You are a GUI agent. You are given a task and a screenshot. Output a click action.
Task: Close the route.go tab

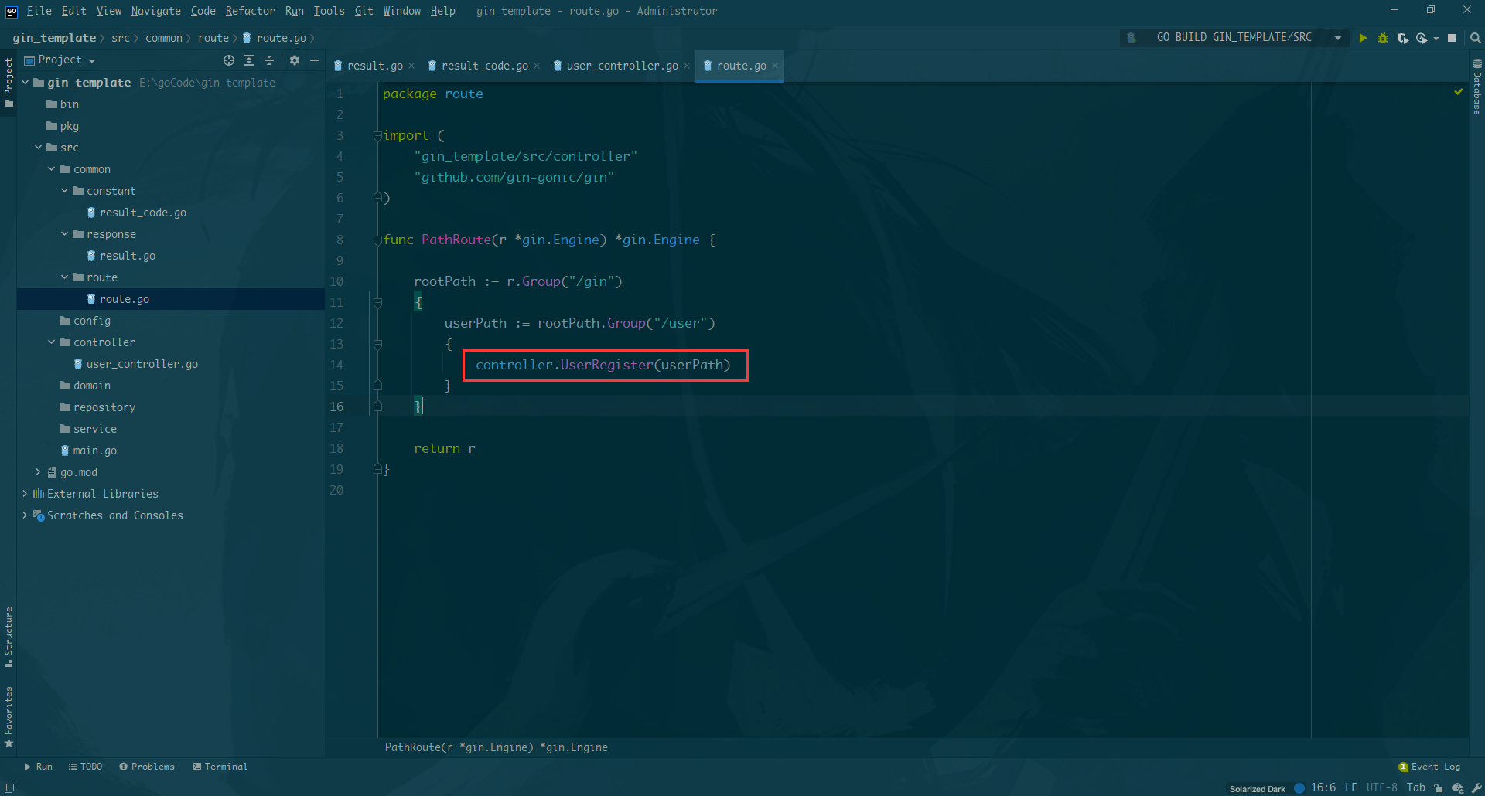775,66
